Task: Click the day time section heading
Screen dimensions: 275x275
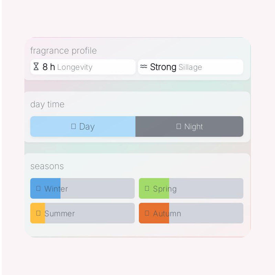Action: click(x=47, y=104)
